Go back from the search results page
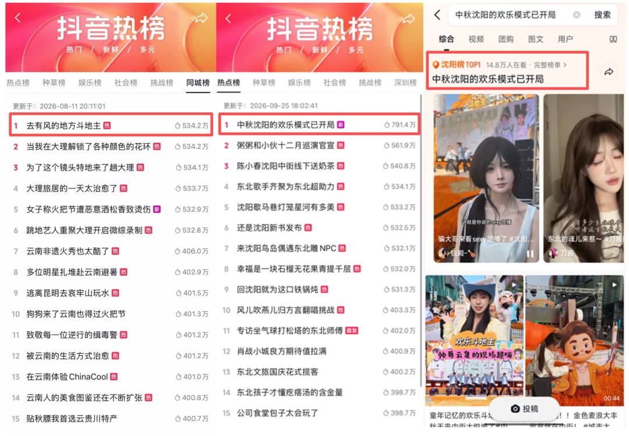This screenshot has width=629, height=436. point(437,15)
